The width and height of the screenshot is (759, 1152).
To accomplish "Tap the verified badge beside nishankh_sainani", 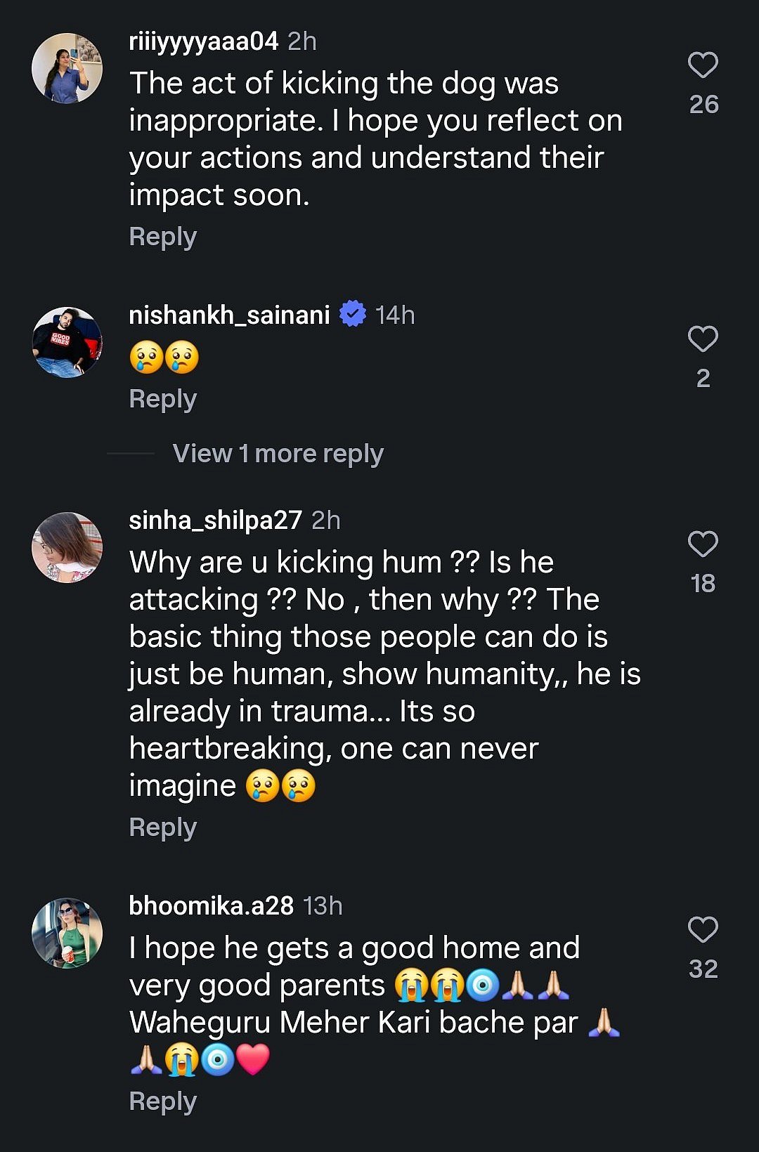I will click(353, 314).
